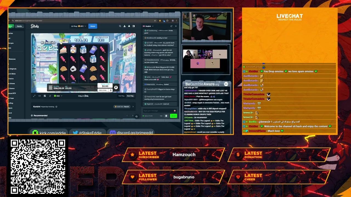This screenshot has width=351, height=197.
Task: Click Mithoroshi's Week Wagered chat message
Action: point(160,69)
